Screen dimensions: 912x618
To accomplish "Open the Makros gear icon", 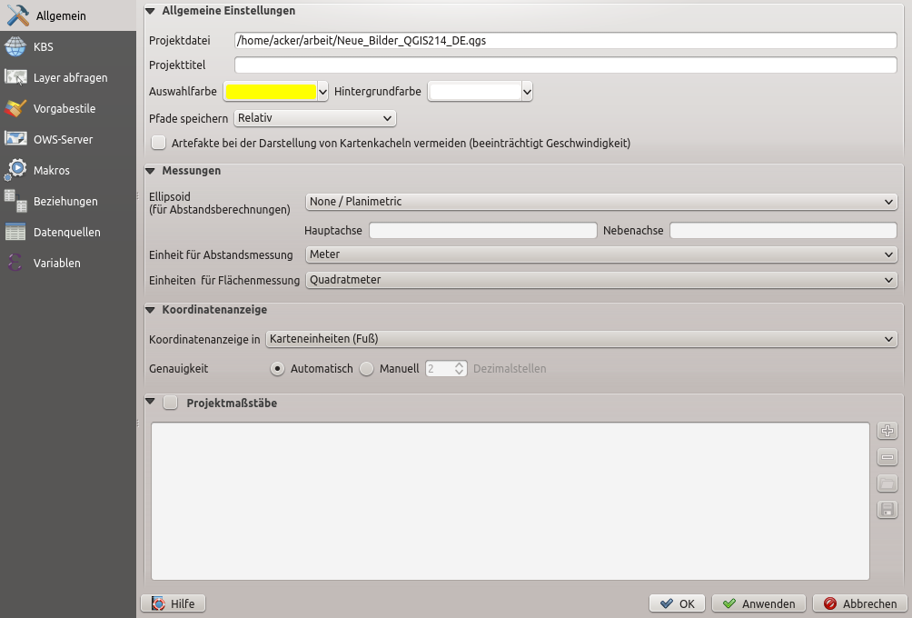I will pos(15,170).
